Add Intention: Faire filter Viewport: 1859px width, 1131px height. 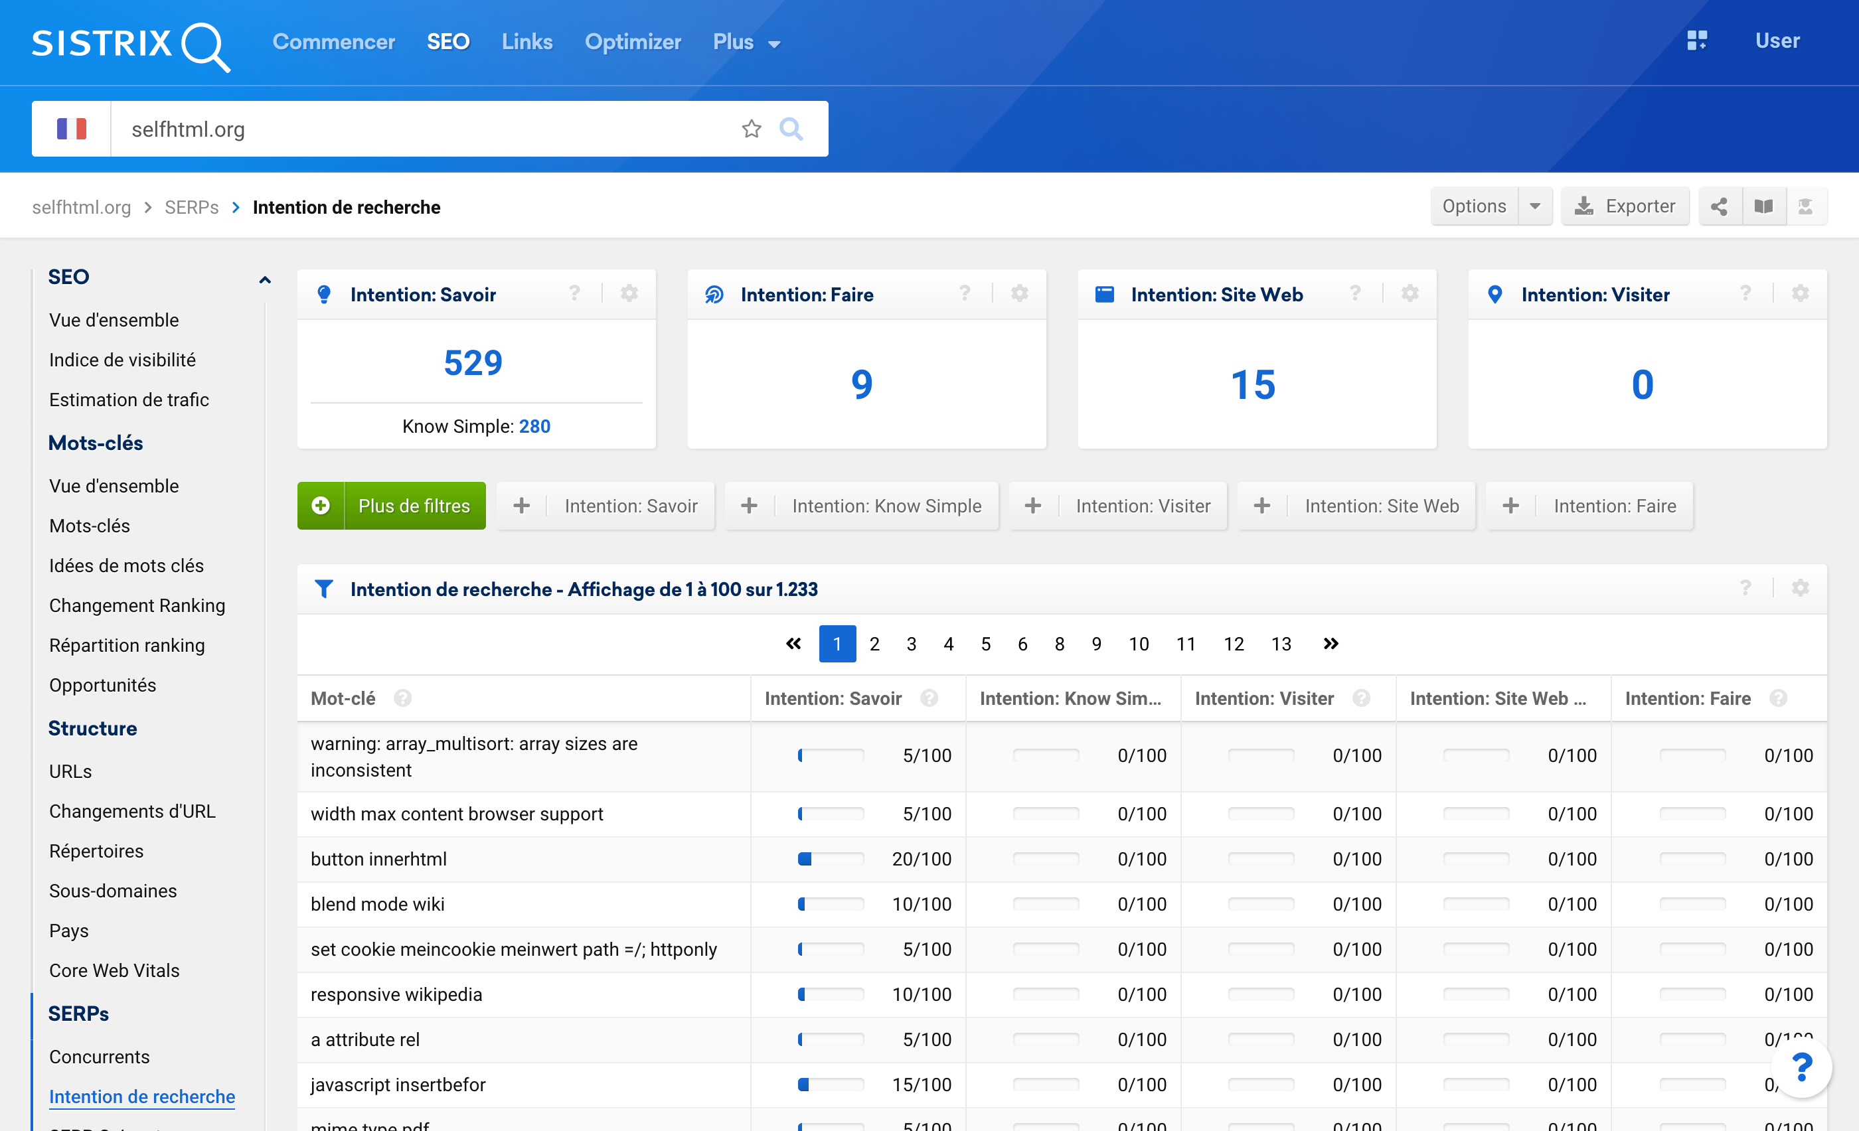click(1589, 506)
